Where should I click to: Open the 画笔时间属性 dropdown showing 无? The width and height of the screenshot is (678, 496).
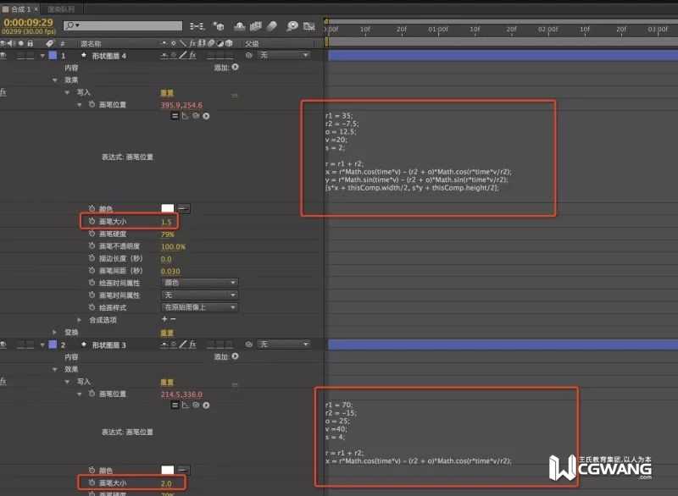[199, 295]
